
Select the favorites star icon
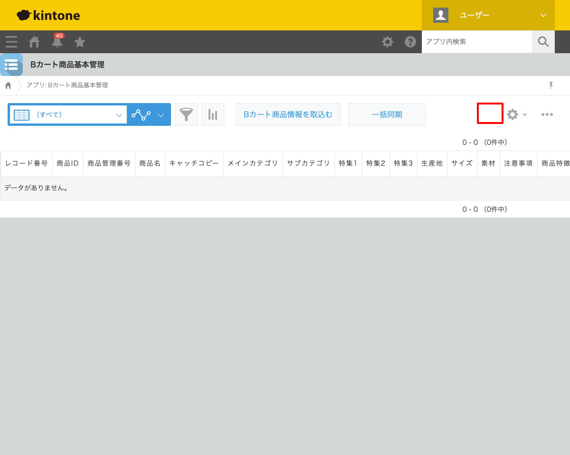79,42
